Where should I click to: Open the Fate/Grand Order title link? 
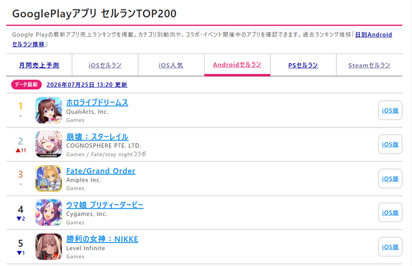coord(101,171)
